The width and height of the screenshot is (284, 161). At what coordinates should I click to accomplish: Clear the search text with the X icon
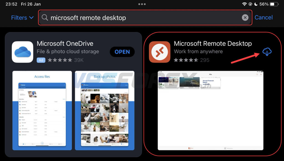point(245,18)
